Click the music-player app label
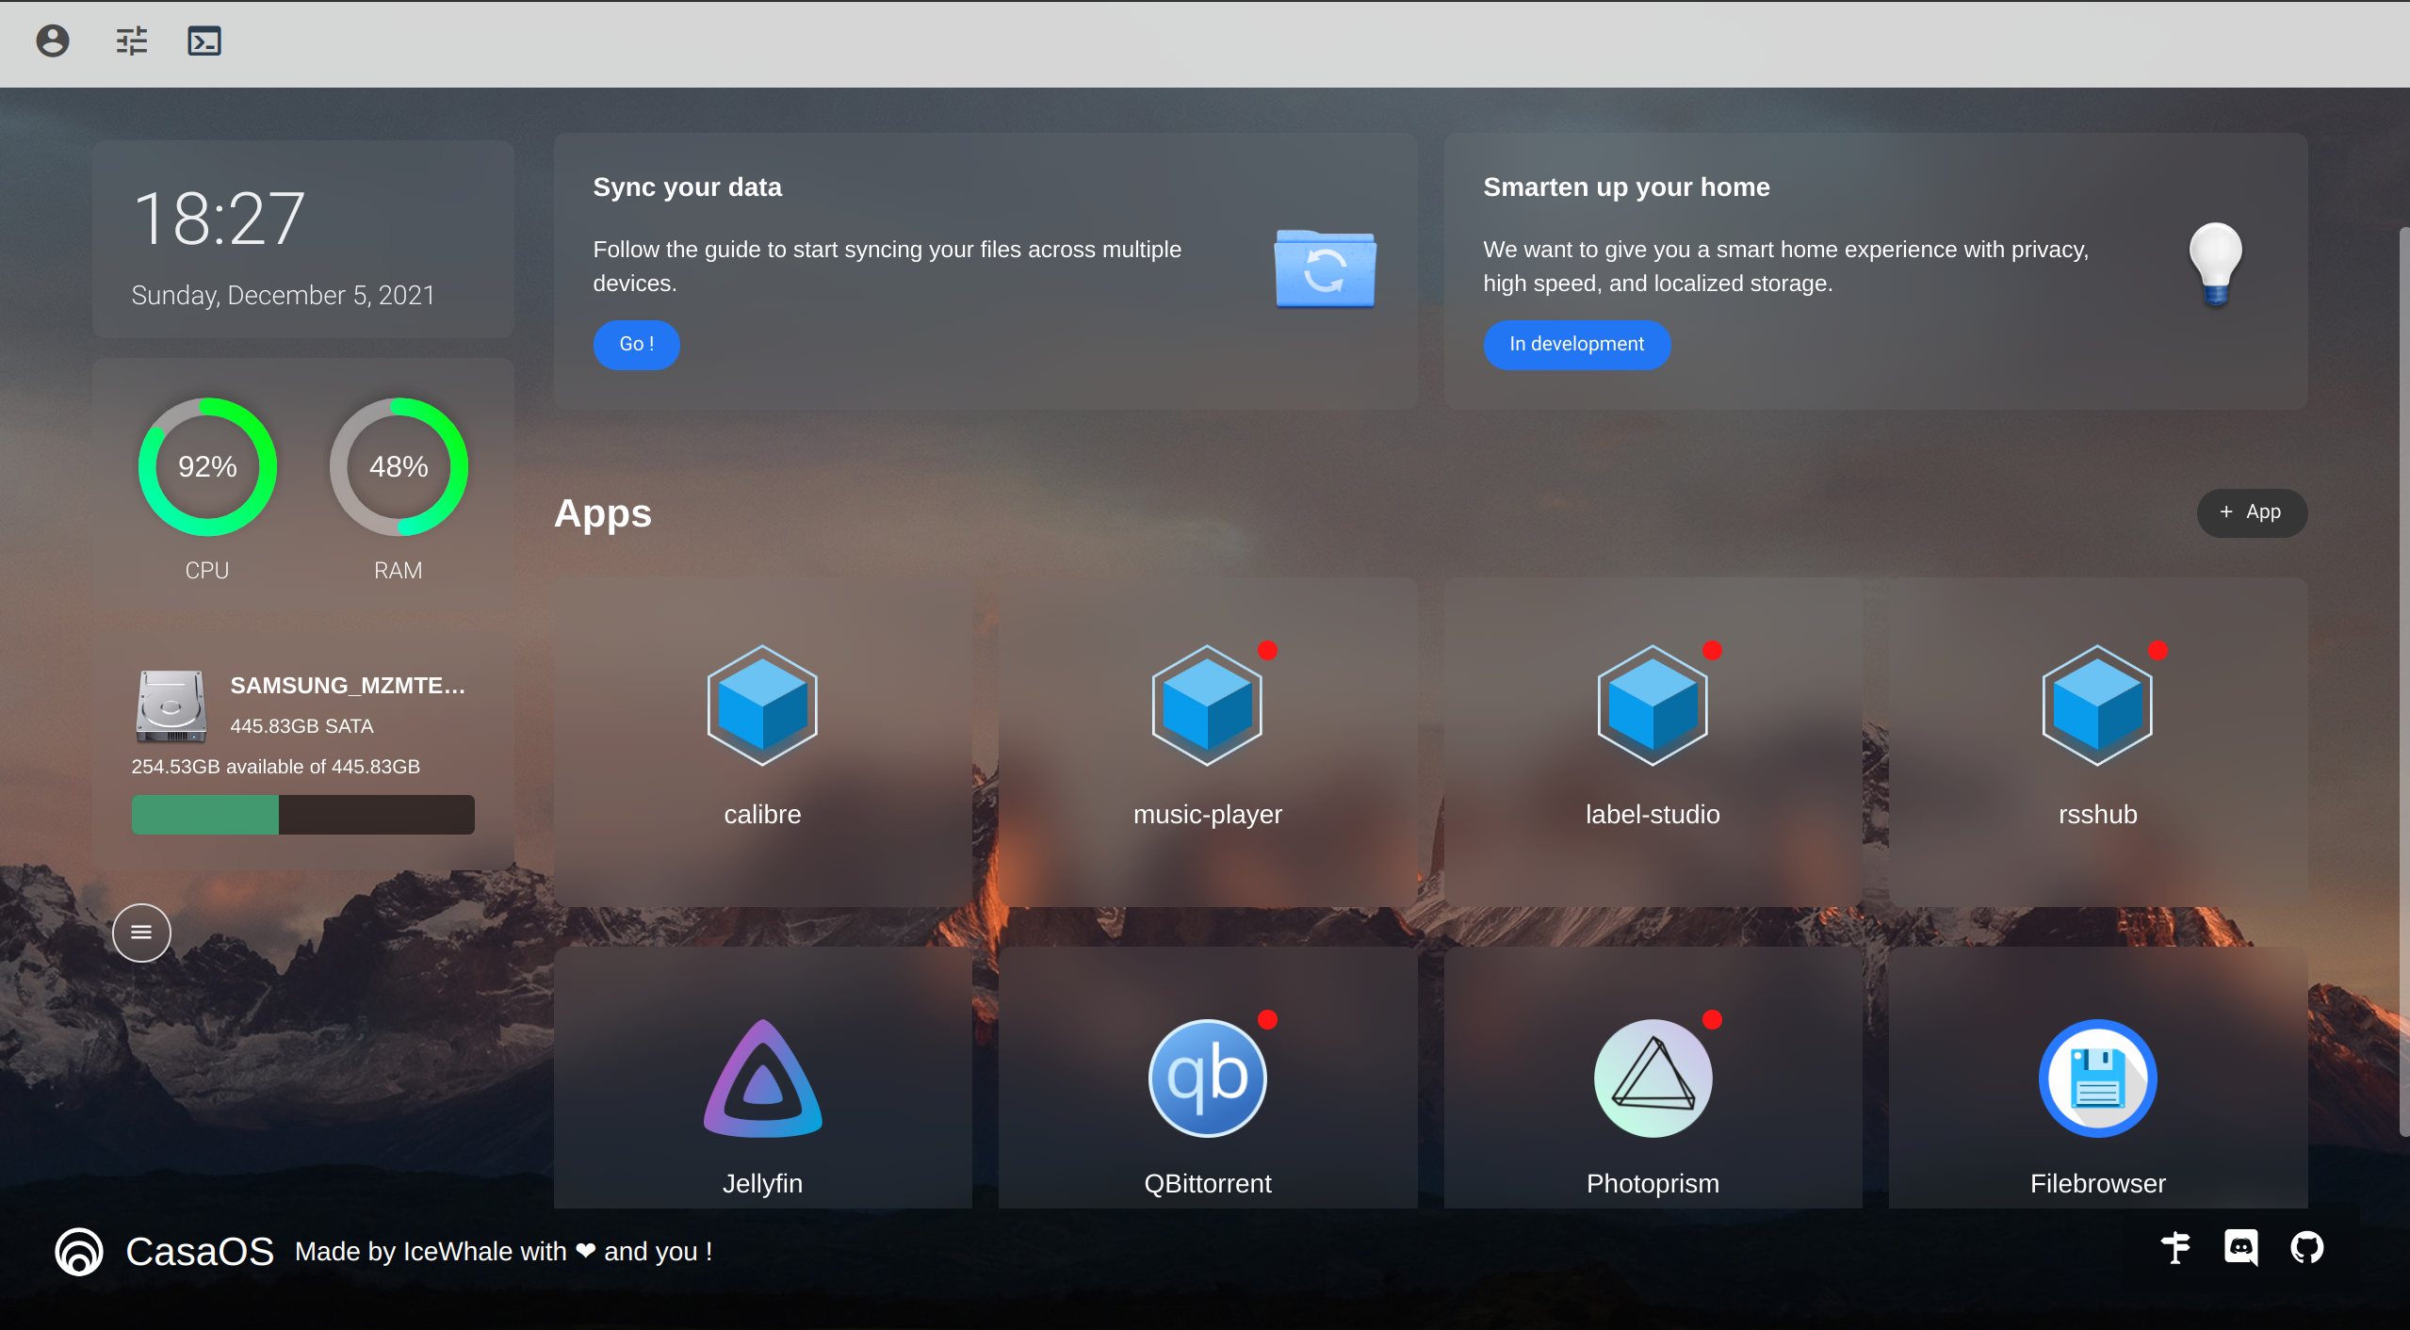This screenshot has width=2410, height=1330. click(1207, 815)
